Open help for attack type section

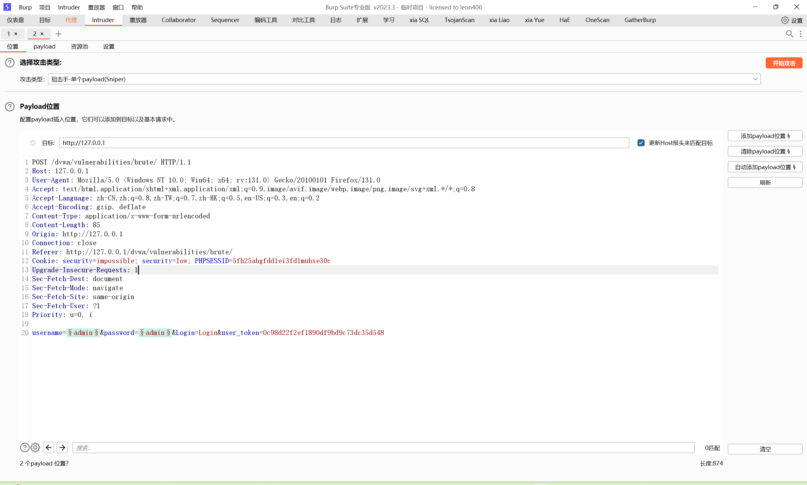(10, 62)
